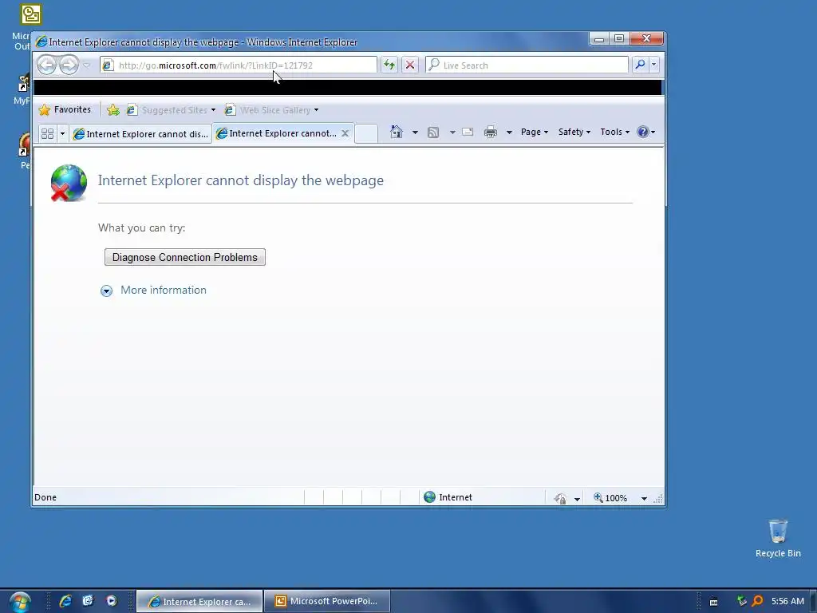Click the Read Mail envelope icon

(468, 132)
